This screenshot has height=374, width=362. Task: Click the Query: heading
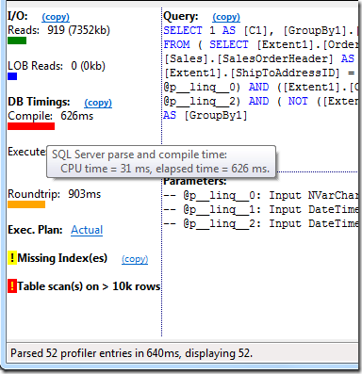point(181,16)
